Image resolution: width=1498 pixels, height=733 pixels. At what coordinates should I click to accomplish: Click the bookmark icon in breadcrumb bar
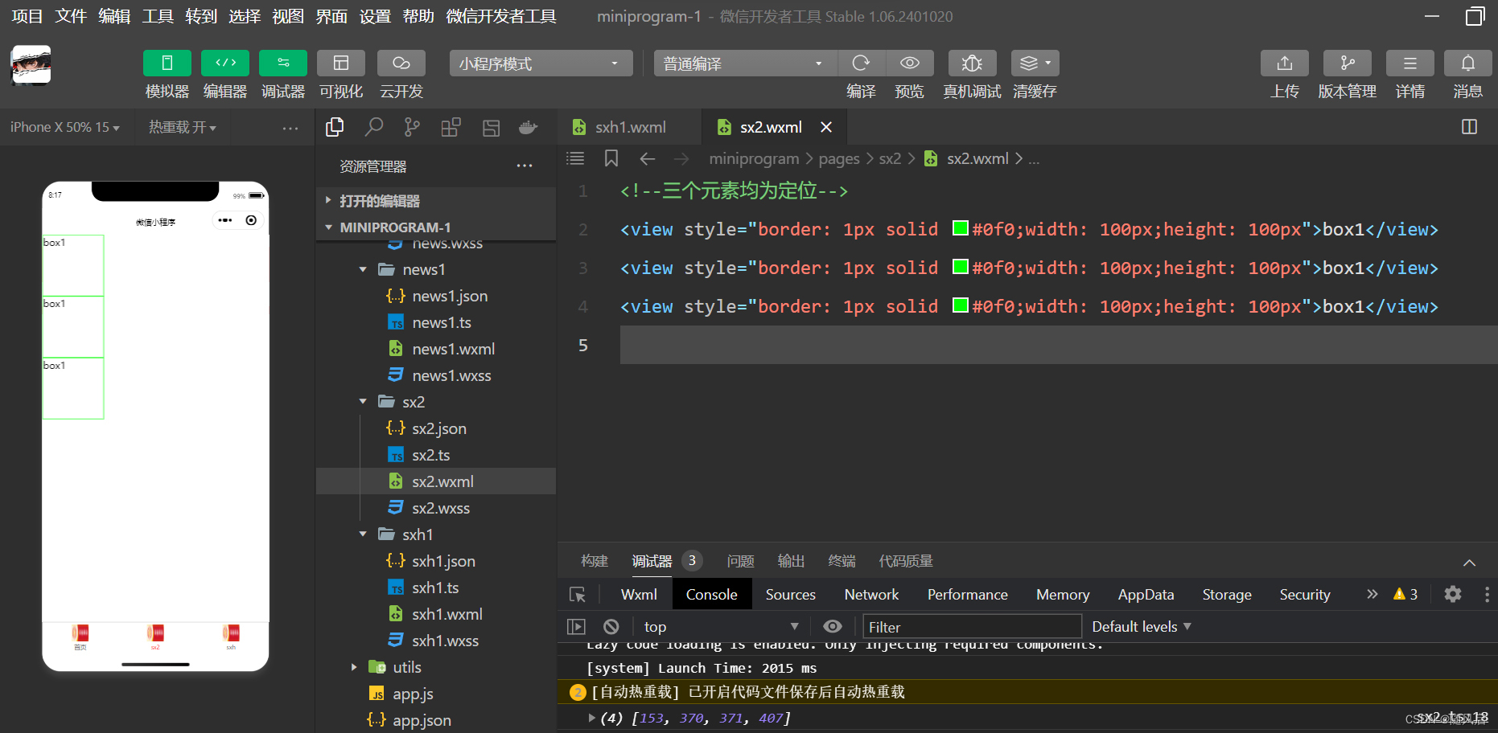(x=611, y=158)
